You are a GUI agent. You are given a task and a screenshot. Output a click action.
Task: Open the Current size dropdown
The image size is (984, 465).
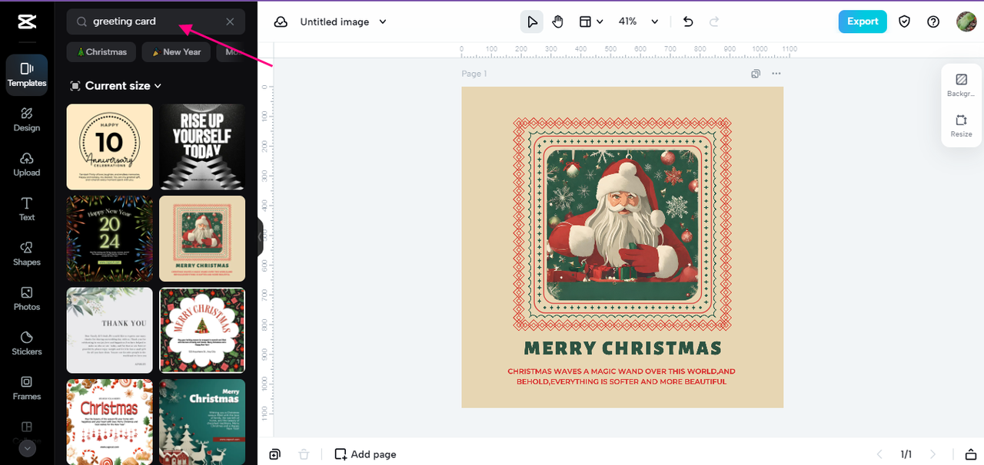coord(116,86)
